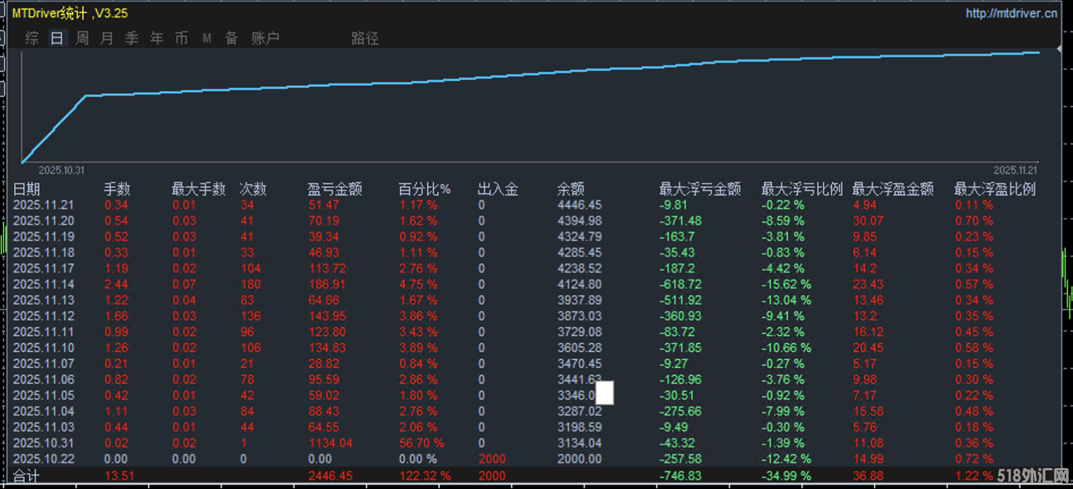Click total lots 13.51
Screen dimensions: 1073x489
119,476
